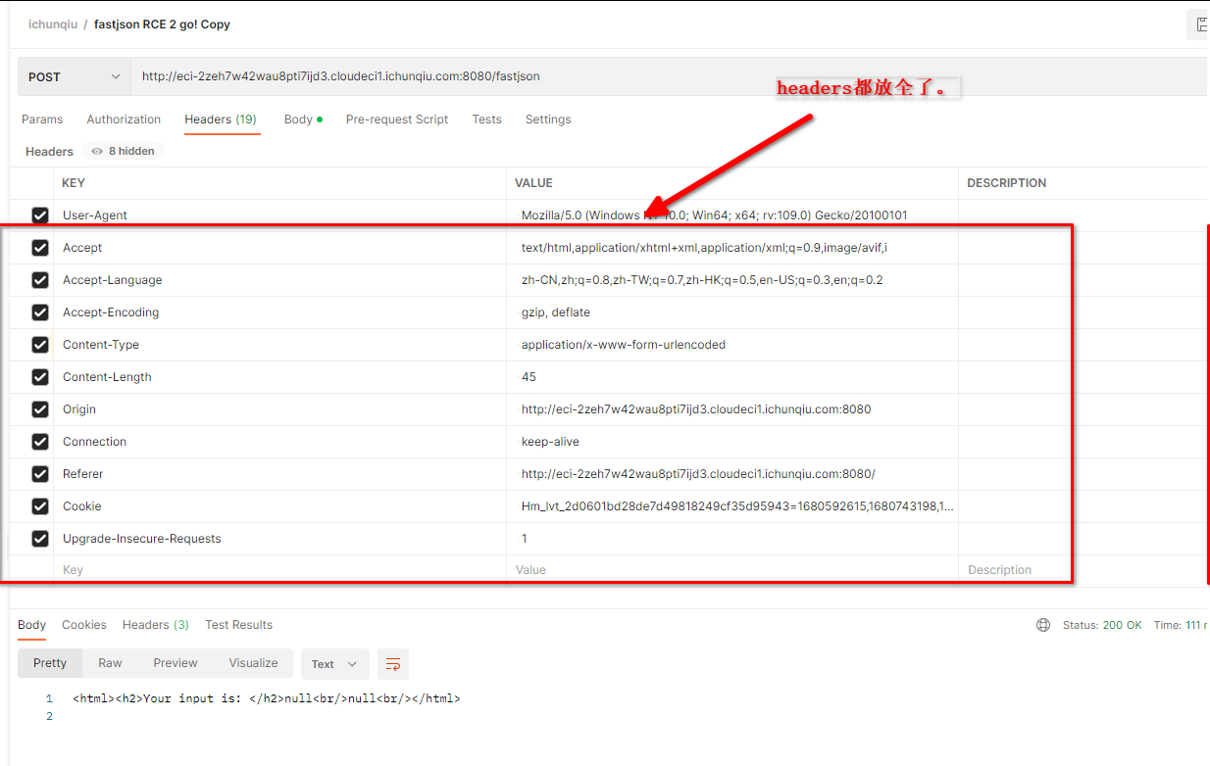
Task: Open the Pre-request Script tab
Action: 396,120
